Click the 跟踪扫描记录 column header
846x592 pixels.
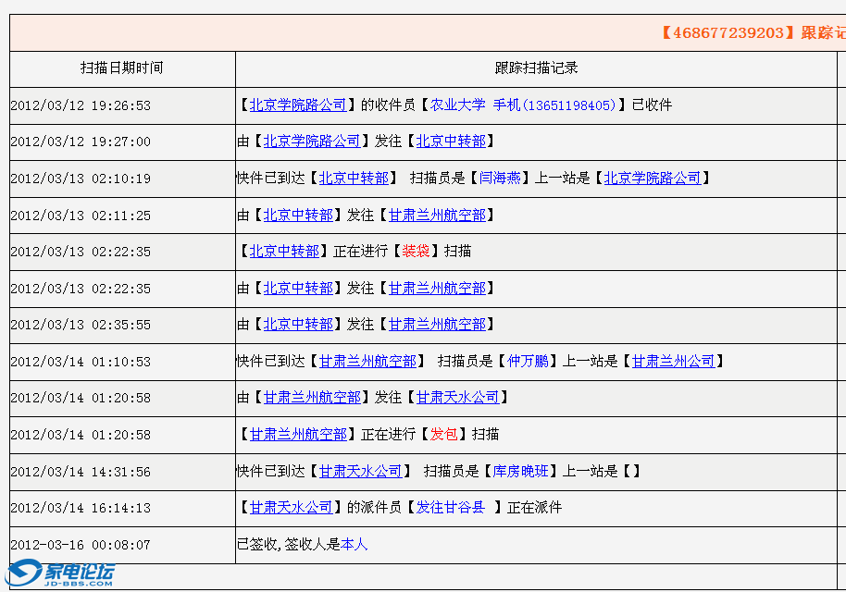click(538, 68)
